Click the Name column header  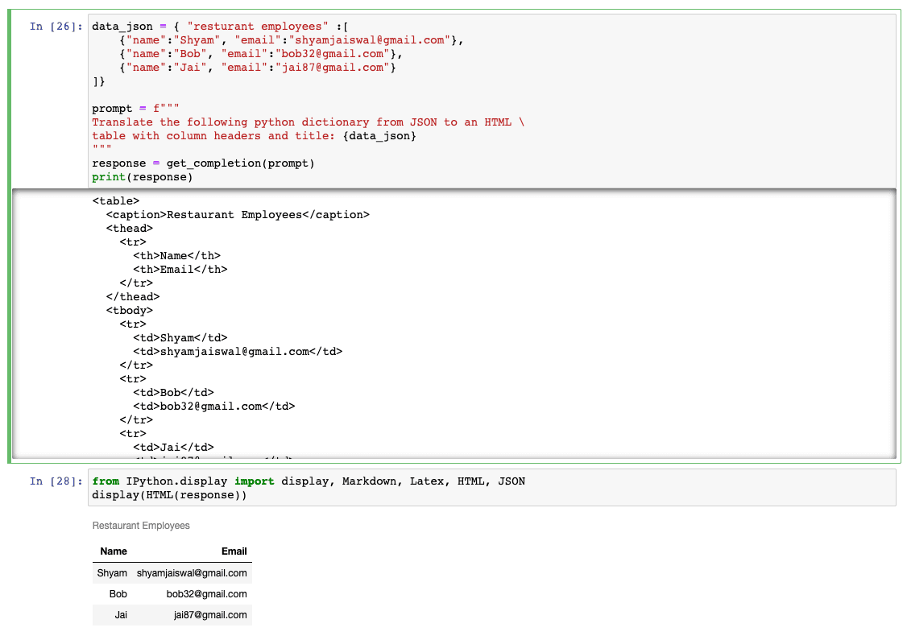113,551
